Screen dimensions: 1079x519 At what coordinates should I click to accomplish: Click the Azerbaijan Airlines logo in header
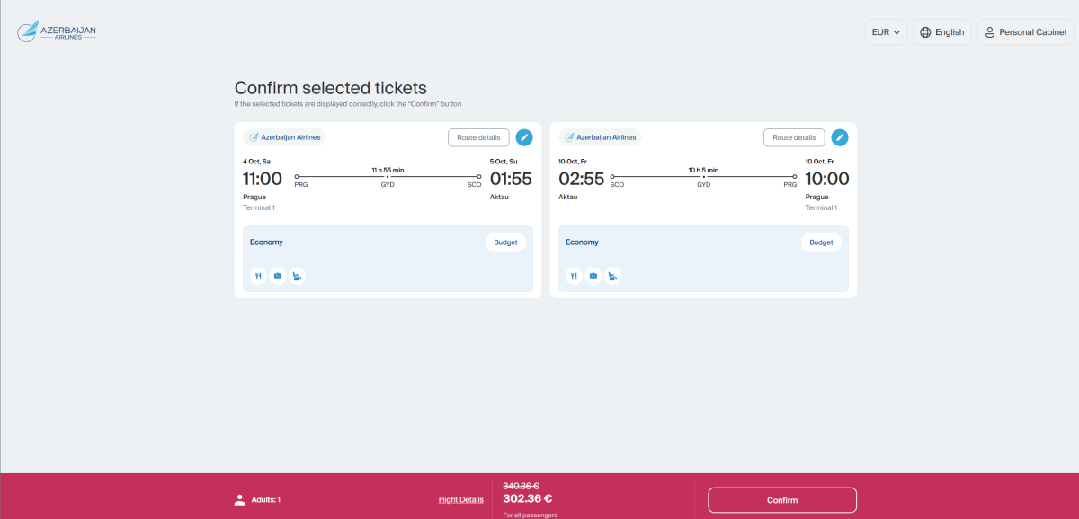[x=57, y=32]
